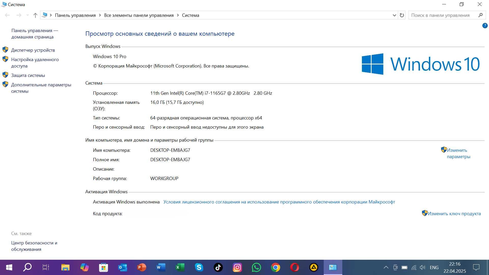The image size is (489, 275).
Task: Click active Control Panel taskbar button
Action: pos(333,267)
